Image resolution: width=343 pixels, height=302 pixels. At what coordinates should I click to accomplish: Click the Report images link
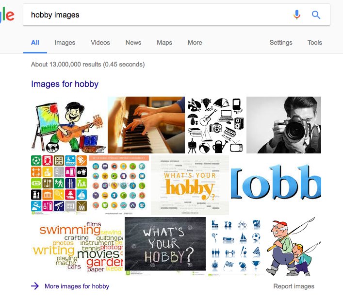[x=294, y=286]
